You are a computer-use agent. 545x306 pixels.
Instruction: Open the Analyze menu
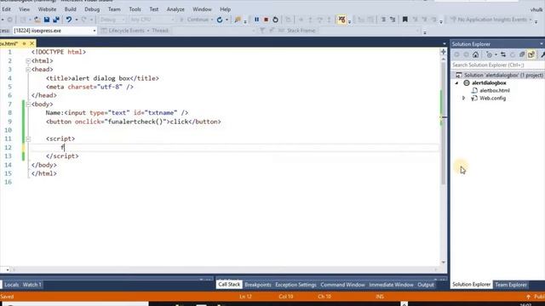[175, 9]
